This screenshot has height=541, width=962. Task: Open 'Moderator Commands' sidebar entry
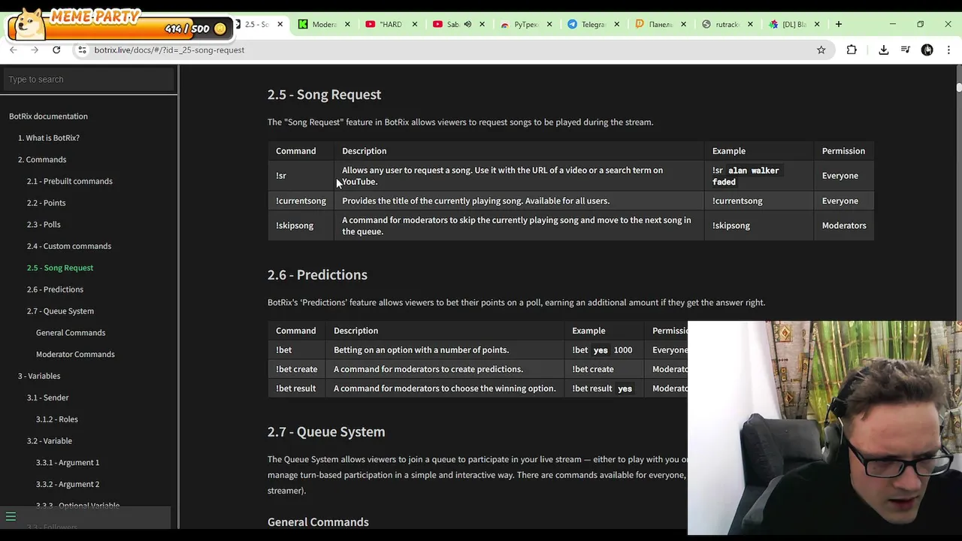[x=75, y=355]
